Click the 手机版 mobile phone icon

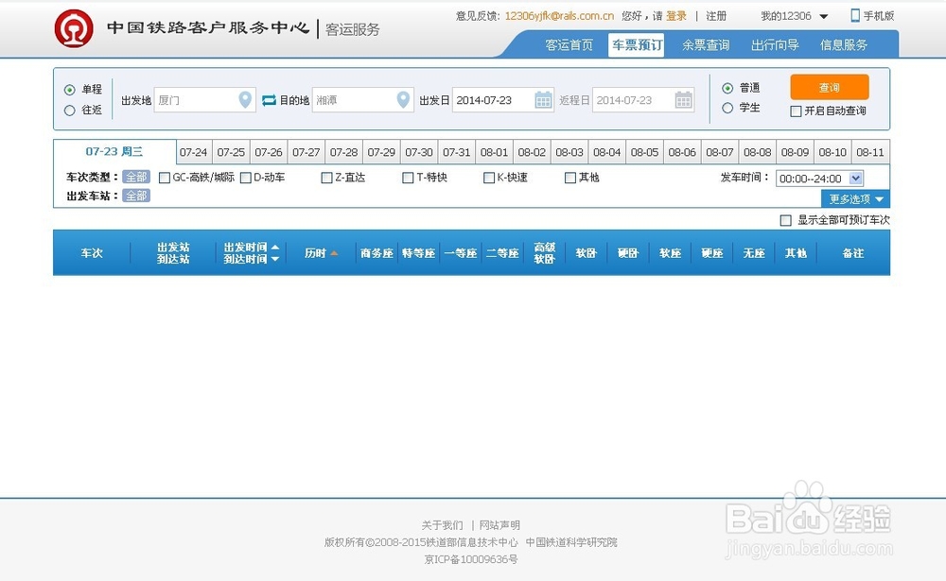(x=855, y=16)
